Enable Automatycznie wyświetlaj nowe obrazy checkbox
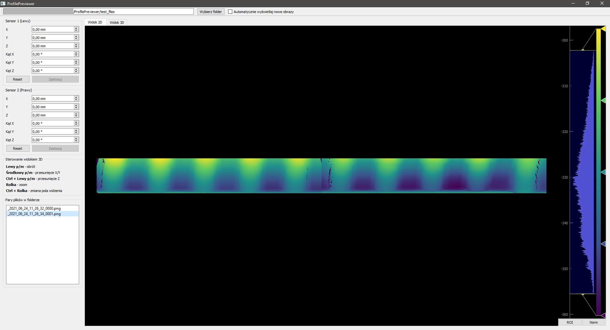 click(230, 12)
